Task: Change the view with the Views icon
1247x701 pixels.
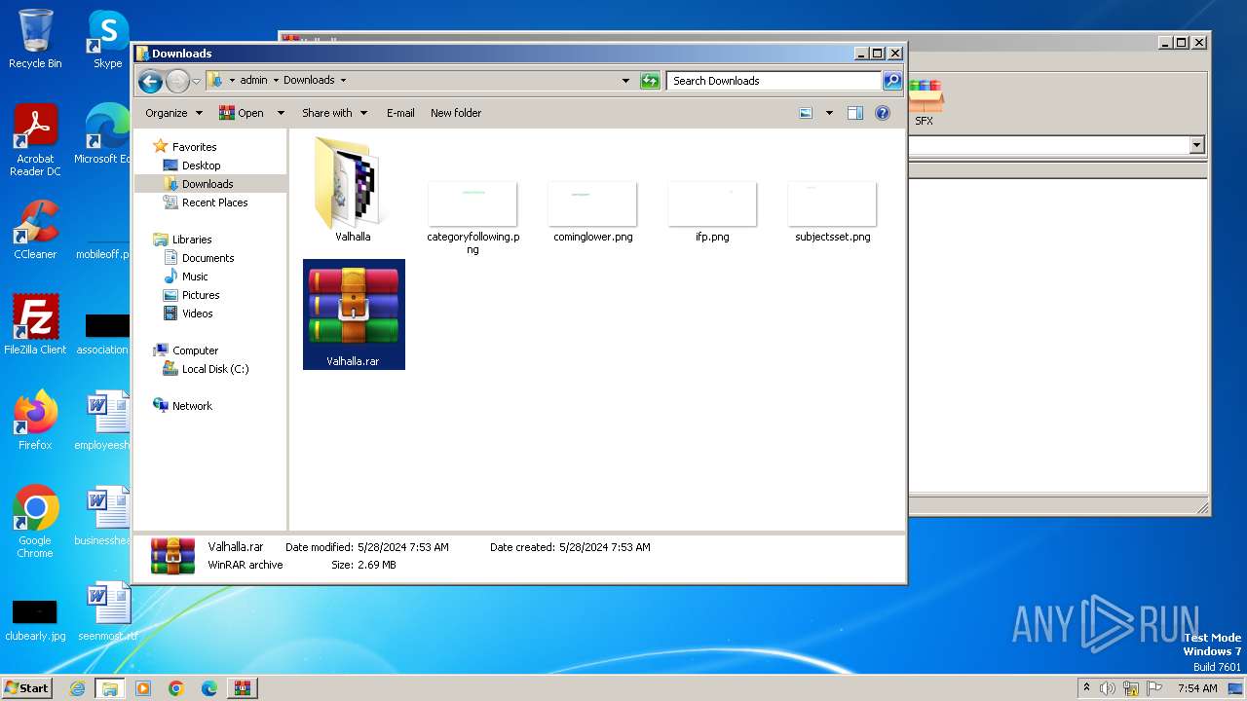Action: [x=806, y=113]
